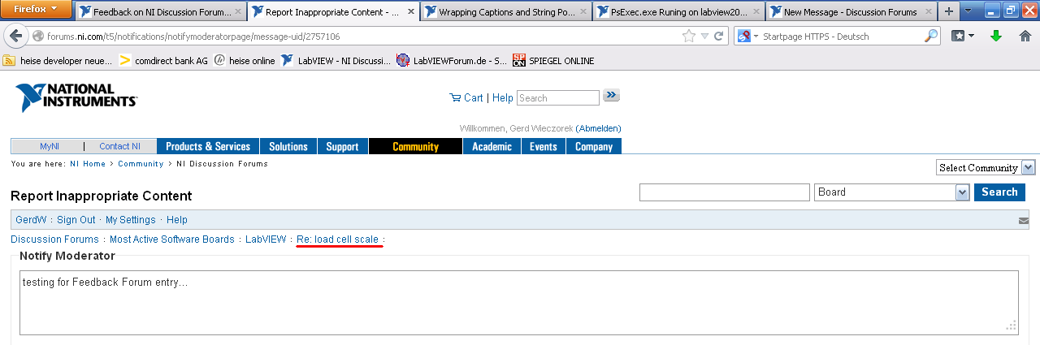Open the Startpage search engine selector icon
1040x345 pixels.
point(744,37)
